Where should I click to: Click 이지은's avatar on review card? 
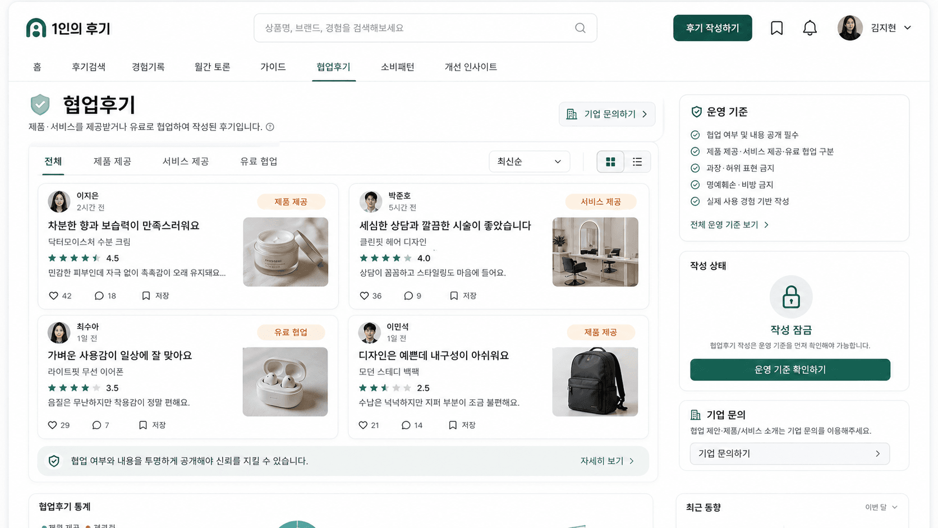pyautogui.click(x=59, y=201)
